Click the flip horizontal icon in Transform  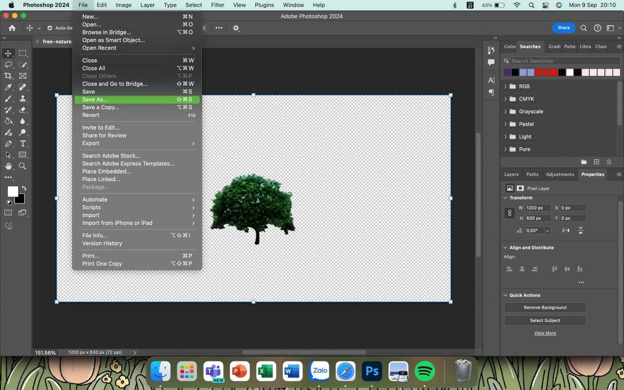pos(566,231)
